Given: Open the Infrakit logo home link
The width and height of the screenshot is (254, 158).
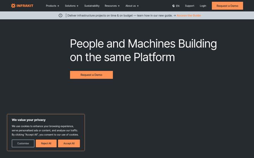Looking at the screenshot, I should click(x=22, y=6).
